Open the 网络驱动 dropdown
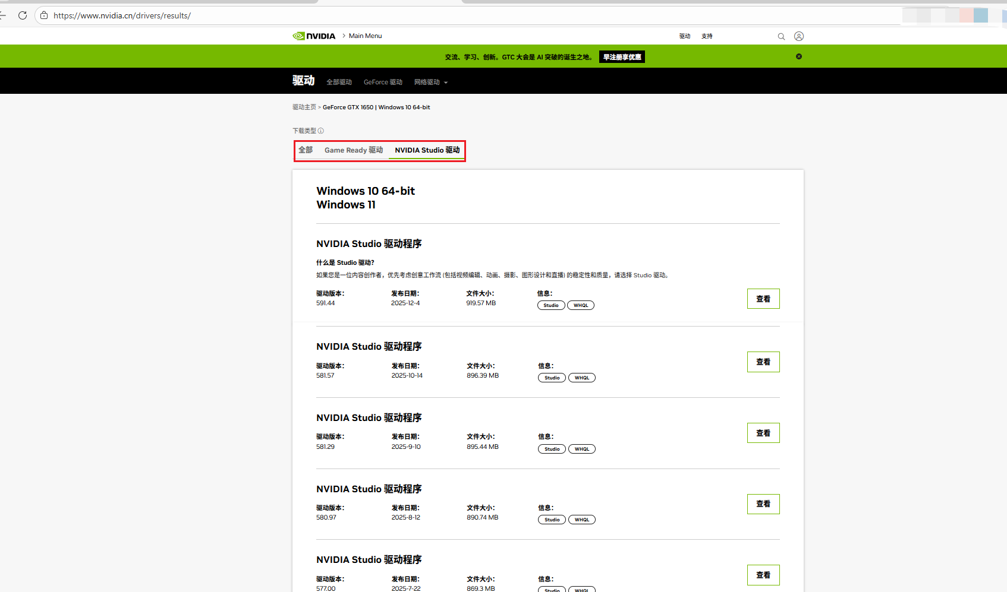1007x592 pixels. (431, 83)
